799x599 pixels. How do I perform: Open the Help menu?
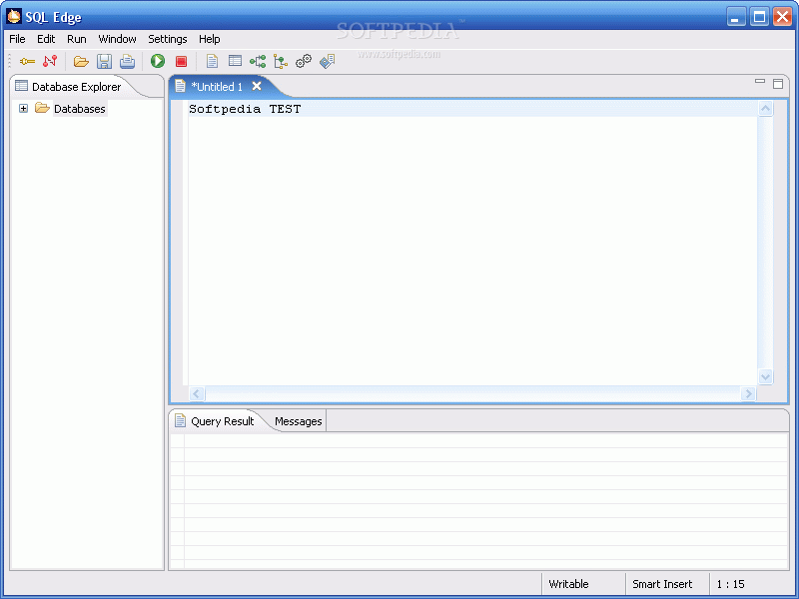click(210, 39)
